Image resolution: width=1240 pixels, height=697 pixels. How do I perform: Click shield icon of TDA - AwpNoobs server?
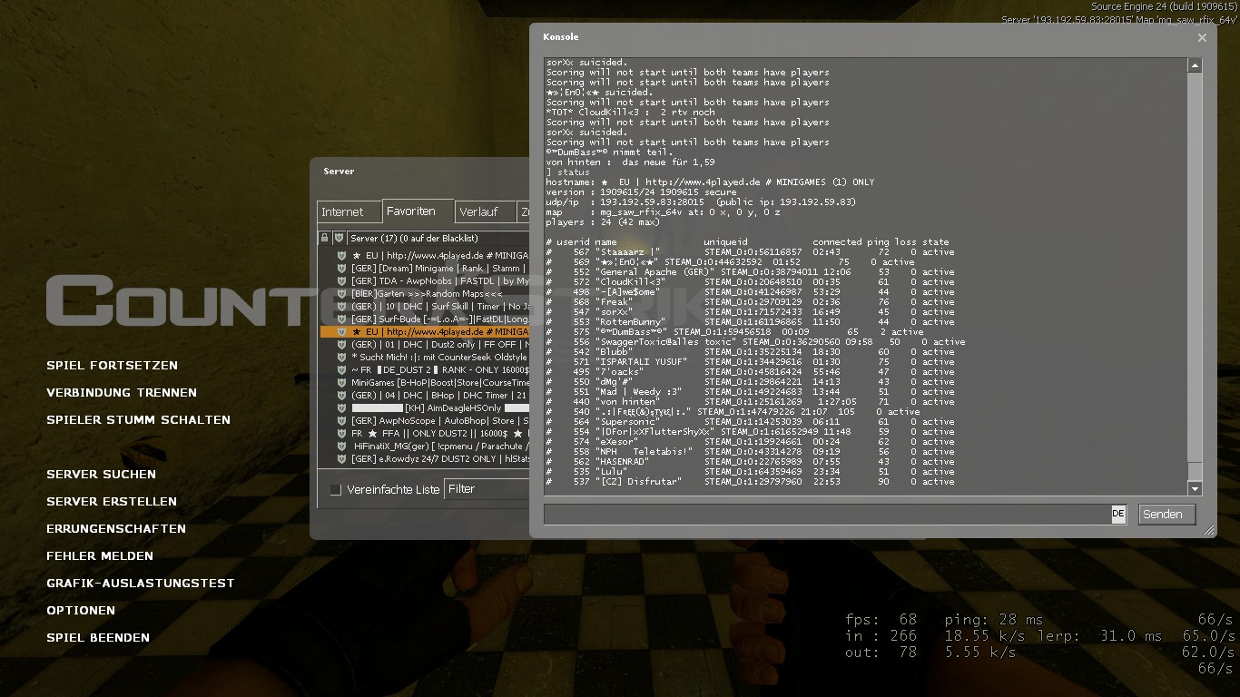pyautogui.click(x=341, y=281)
